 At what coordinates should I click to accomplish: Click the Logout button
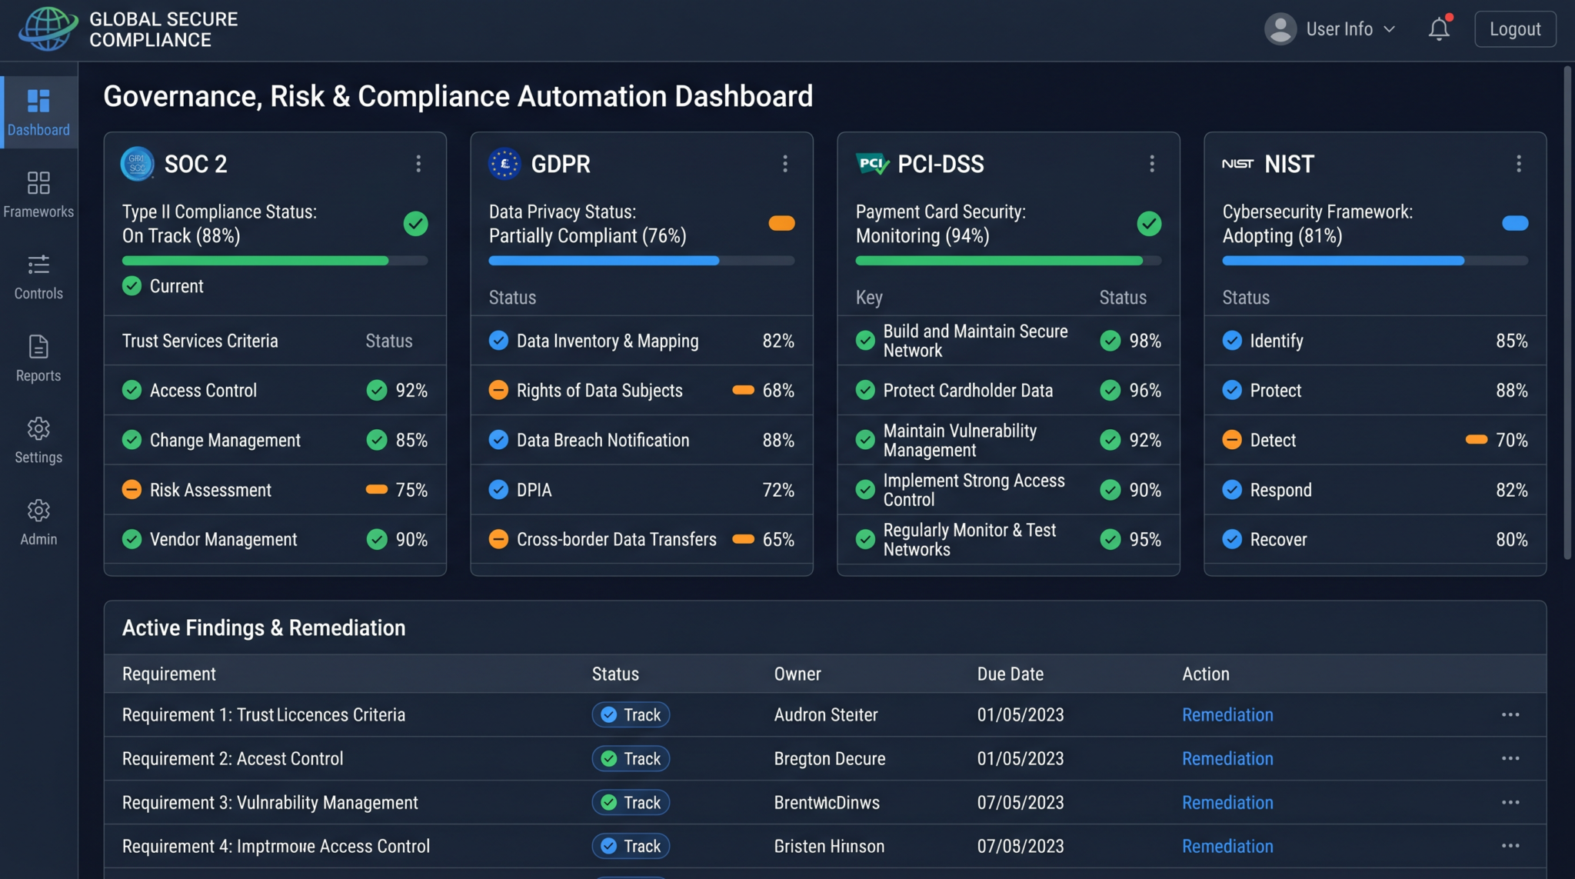[x=1515, y=29]
